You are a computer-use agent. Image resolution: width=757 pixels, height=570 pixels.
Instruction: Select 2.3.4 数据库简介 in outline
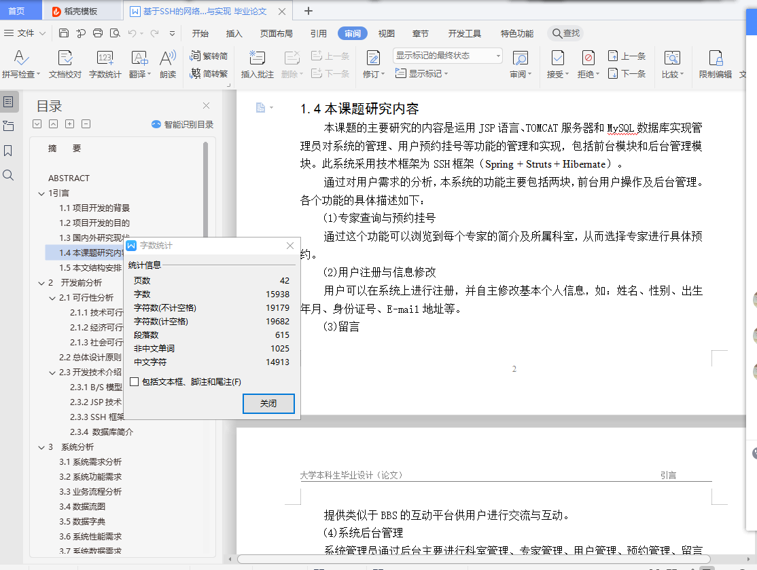tap(102, 432)
